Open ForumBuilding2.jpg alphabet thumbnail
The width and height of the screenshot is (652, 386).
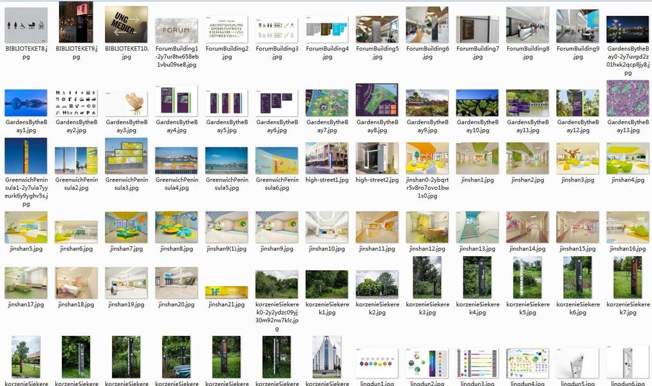pos(227,29)
